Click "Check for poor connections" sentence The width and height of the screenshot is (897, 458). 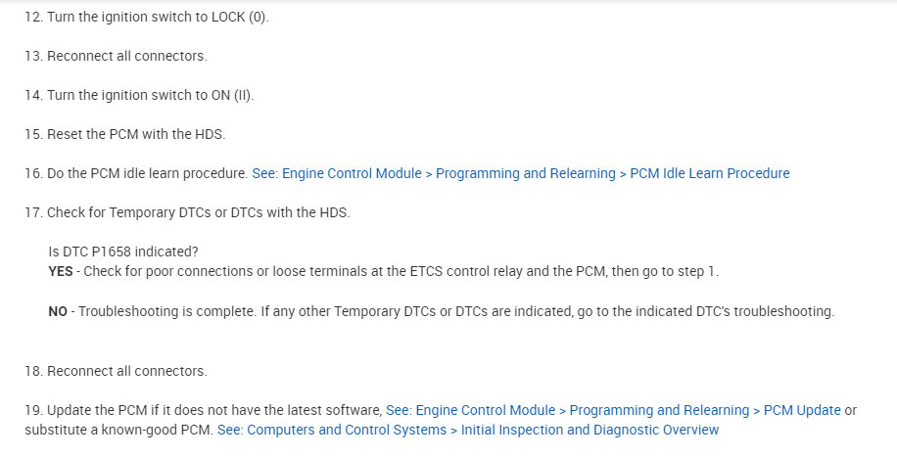click(294, 271)
